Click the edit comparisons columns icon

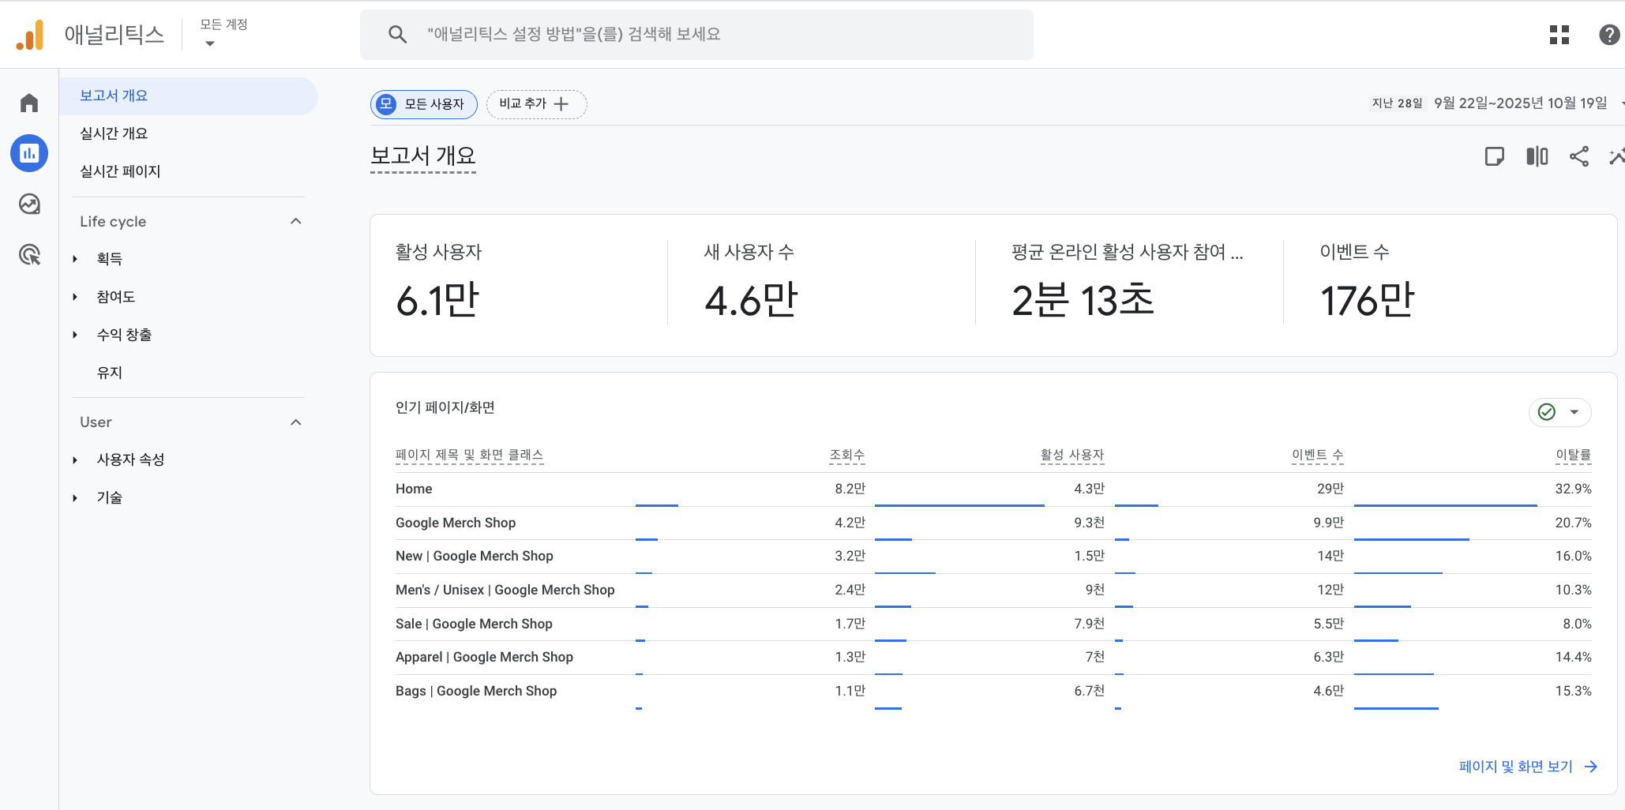tap(1537, 156)
